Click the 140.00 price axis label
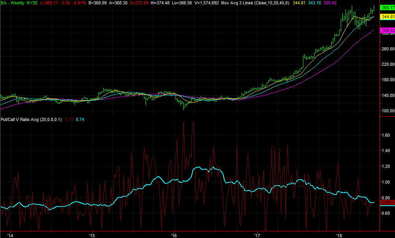The image size is (395, 238). pos(388,95)
